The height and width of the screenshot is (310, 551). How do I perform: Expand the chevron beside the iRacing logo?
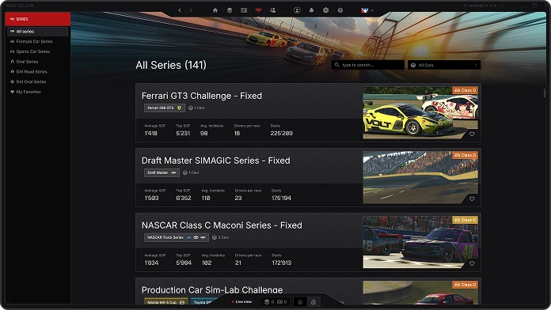(x=373, y=10)
